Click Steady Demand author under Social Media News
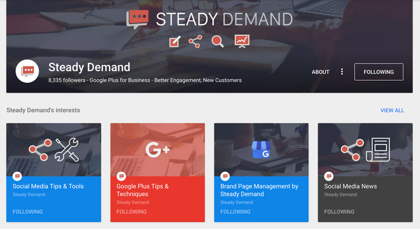Image resolution: width=420 pixels, height=229 pixels. click(340, 194)
